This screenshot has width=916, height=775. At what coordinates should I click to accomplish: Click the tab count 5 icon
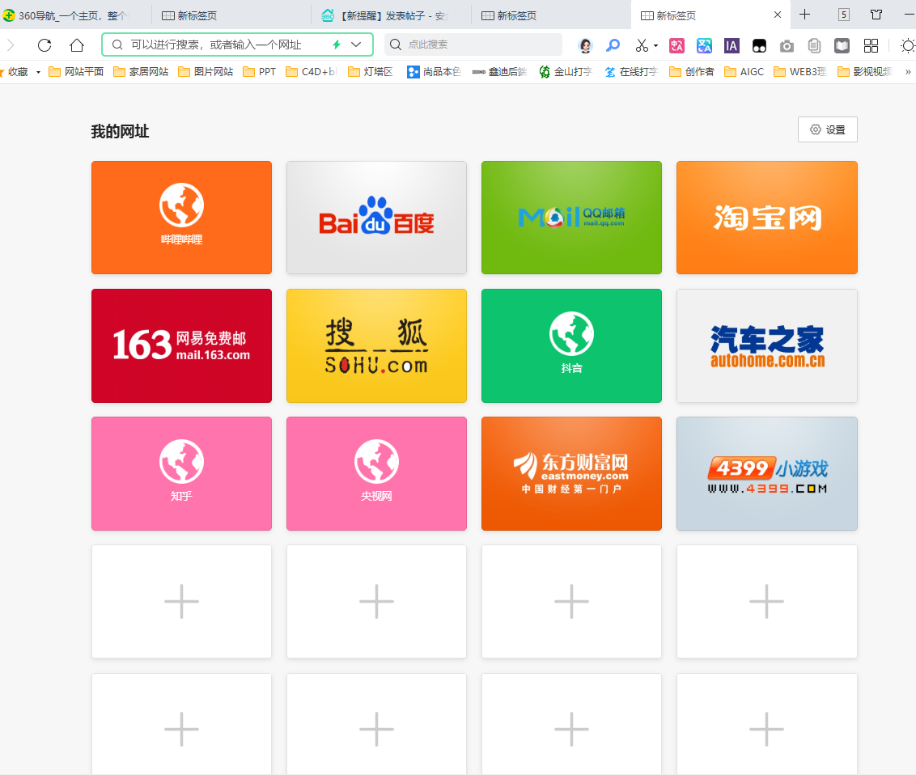[x=843, y=15]
